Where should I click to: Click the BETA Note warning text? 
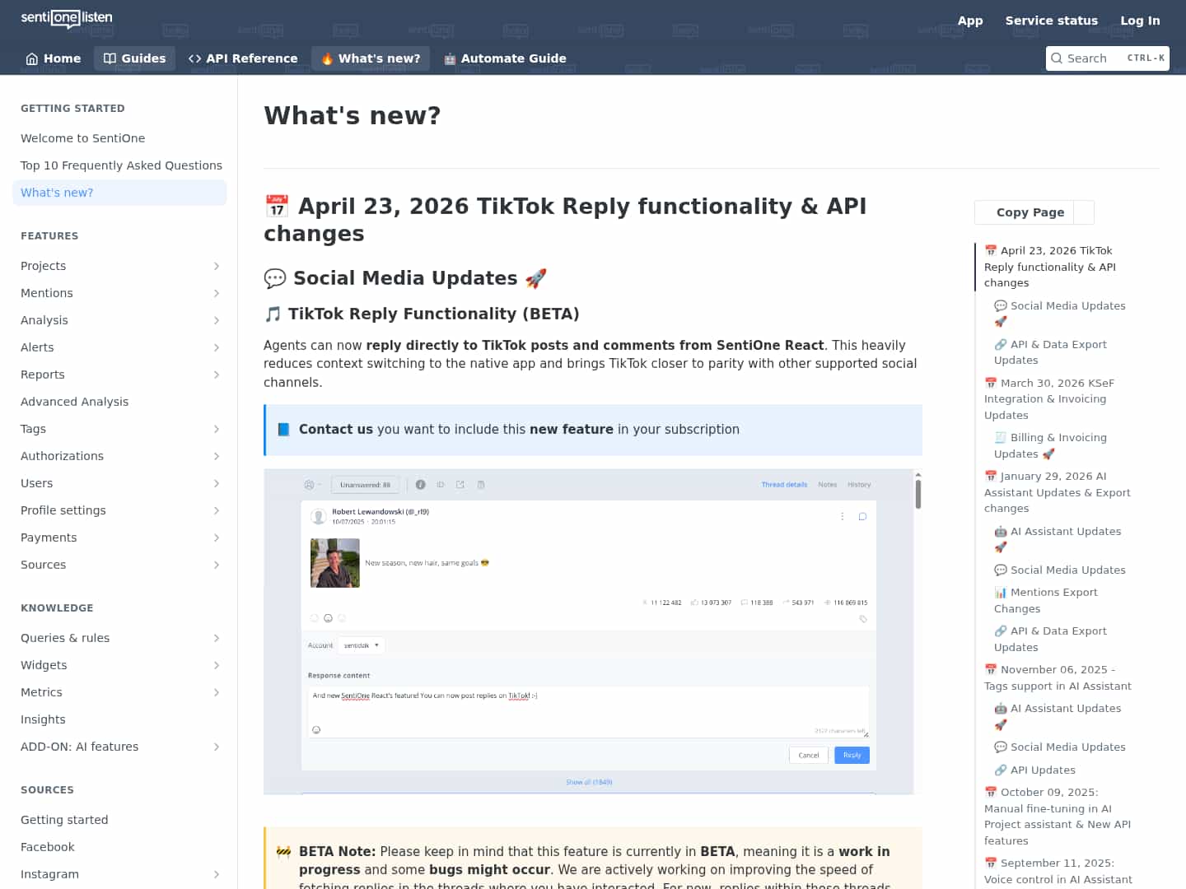[595, 867]
